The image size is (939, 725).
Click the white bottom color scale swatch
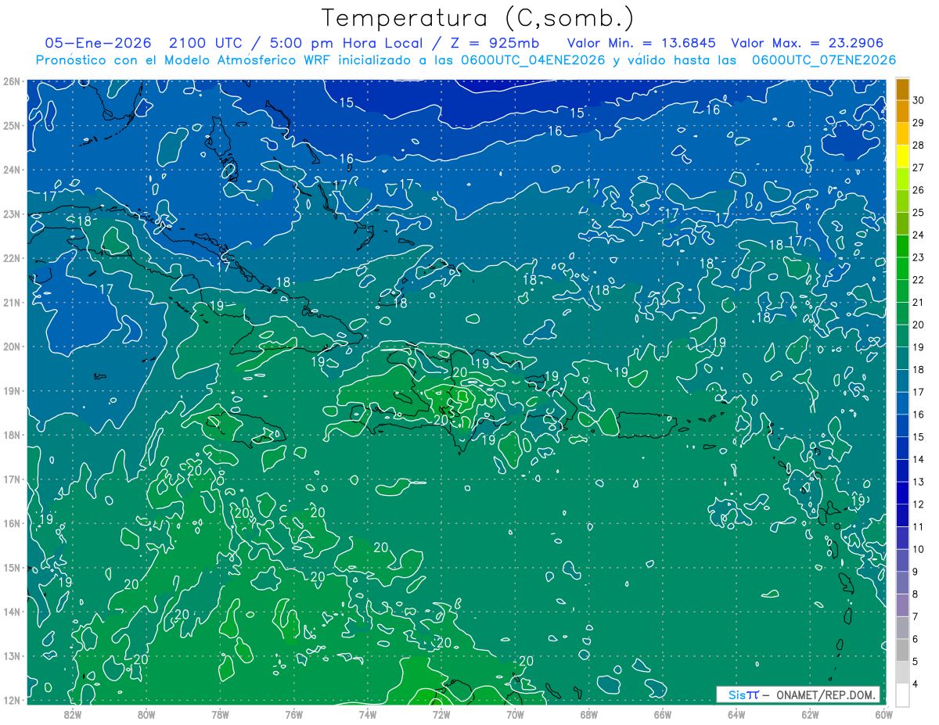pos(902,694)
